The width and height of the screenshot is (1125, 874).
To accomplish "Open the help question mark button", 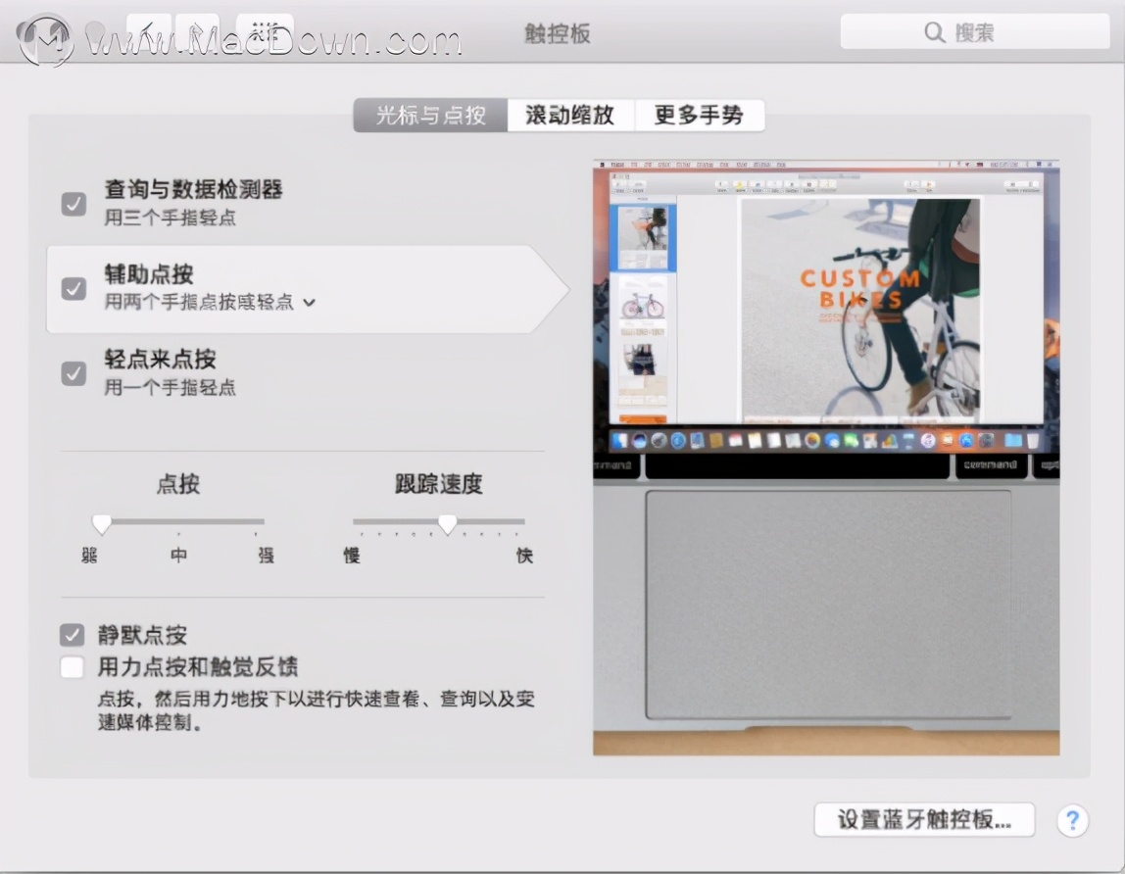I will pyautogui.click(x=1072, y=821).
